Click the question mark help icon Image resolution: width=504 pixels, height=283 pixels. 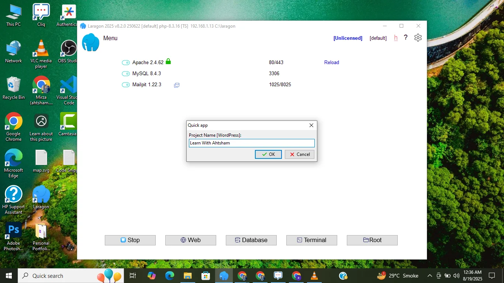pyautogui.click(x=405, y=38)
